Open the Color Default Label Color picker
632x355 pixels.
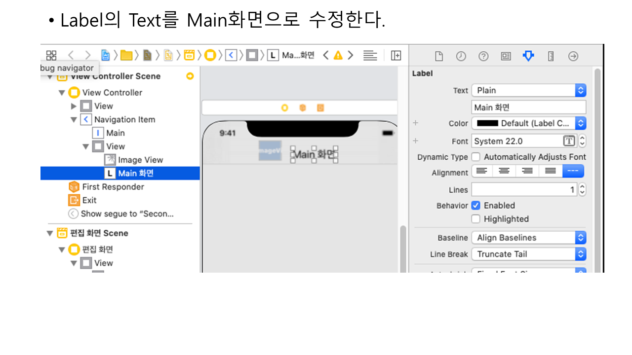point(528,123)
